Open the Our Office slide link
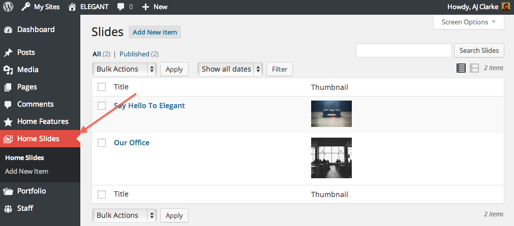This screenshot has width=514, height=226. click(x=132, y=143)
